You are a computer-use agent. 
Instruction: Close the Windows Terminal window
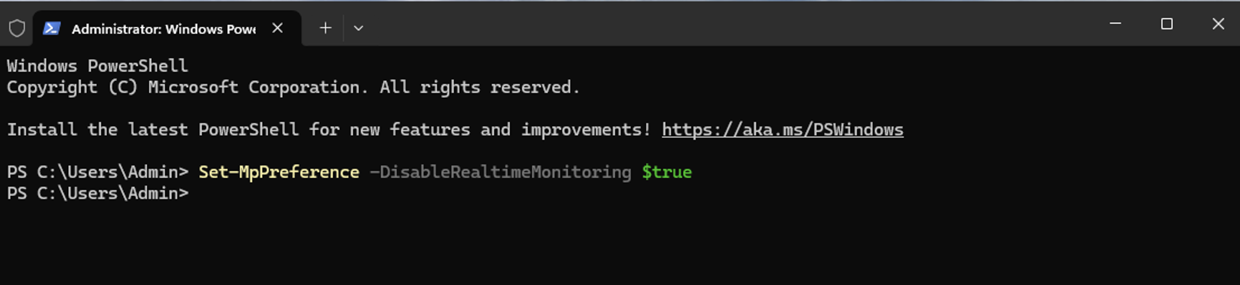click(x=1218, y=24)
